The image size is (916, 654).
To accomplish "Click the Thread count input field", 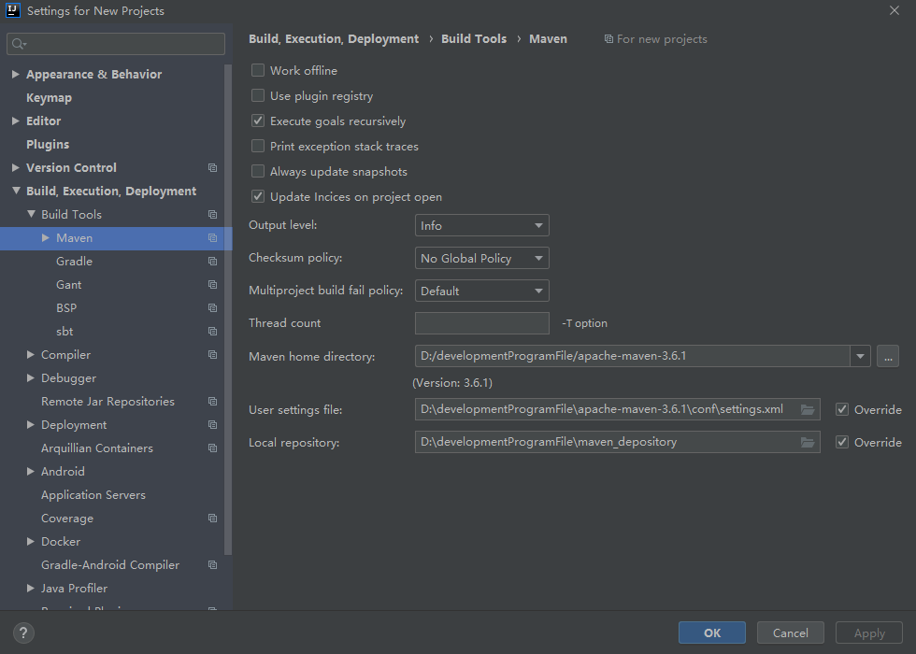I will tap(482, 323).
